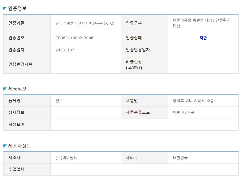Click the 완구 product name value

tap(59, 101)
